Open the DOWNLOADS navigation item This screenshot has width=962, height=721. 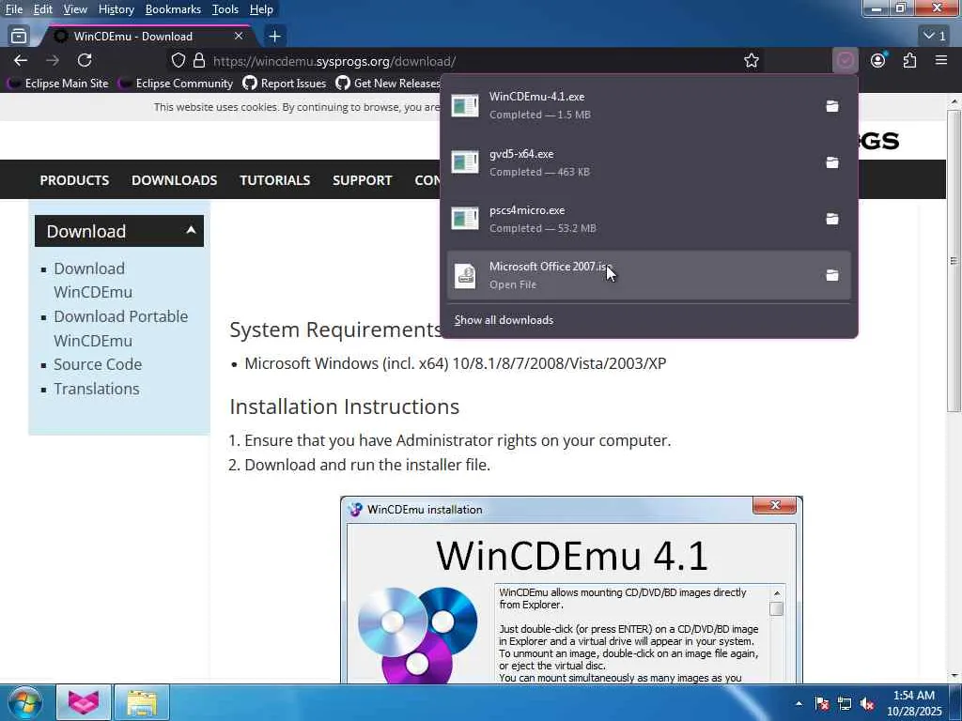click(x=174, y=180)
